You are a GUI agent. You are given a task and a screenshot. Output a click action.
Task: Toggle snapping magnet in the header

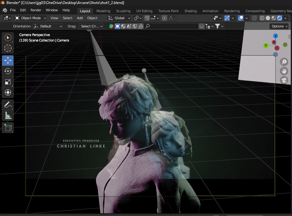pos(147,18)
